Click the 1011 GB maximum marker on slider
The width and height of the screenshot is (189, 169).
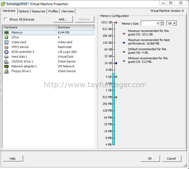(116, 23)
